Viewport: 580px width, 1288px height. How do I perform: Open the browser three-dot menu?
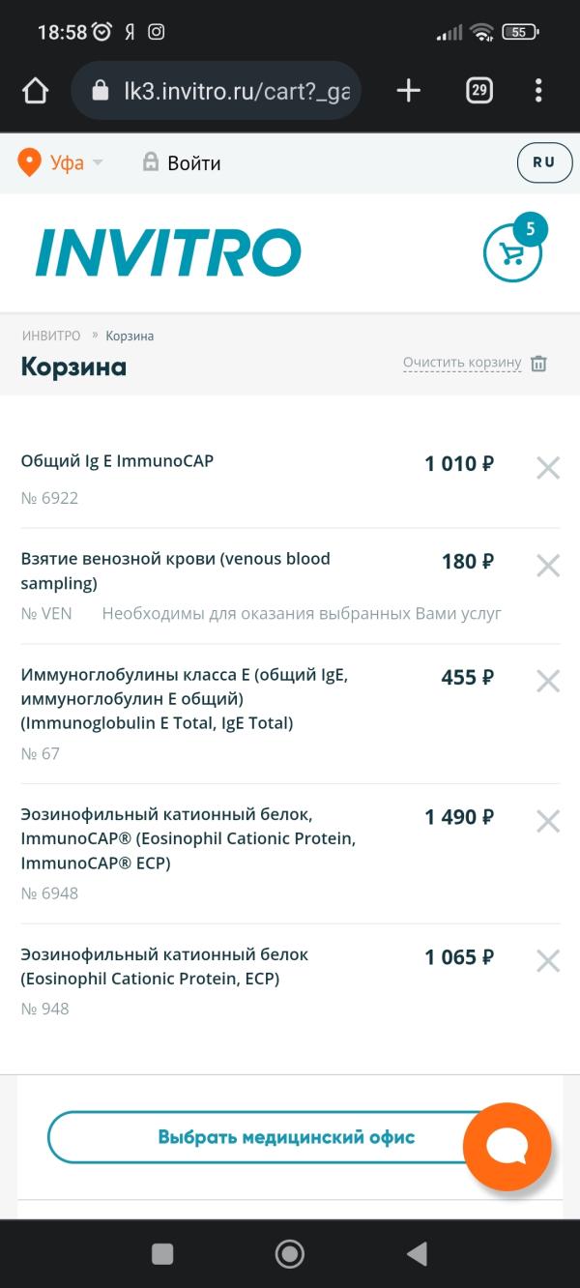click(538, 91)
